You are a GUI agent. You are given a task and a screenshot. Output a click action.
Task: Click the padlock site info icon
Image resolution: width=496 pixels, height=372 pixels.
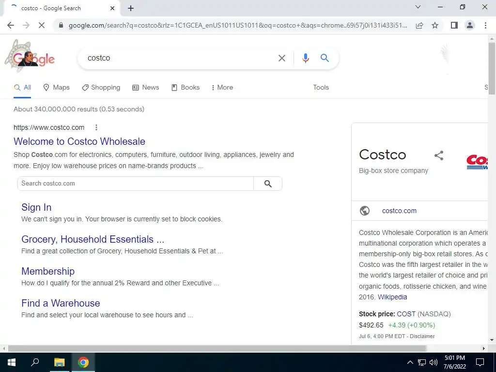pos(61,25)
